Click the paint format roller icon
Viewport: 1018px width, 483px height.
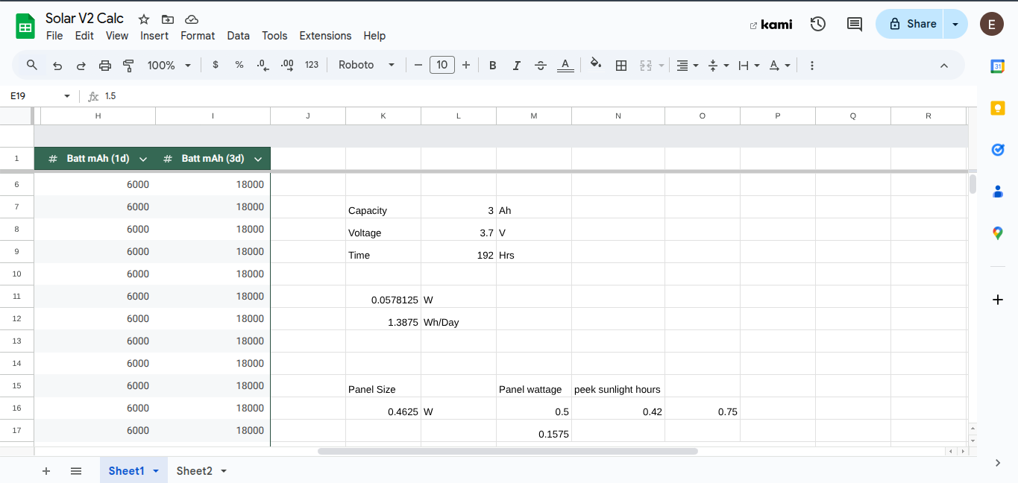pyautogui.click(x=128, y=66)
